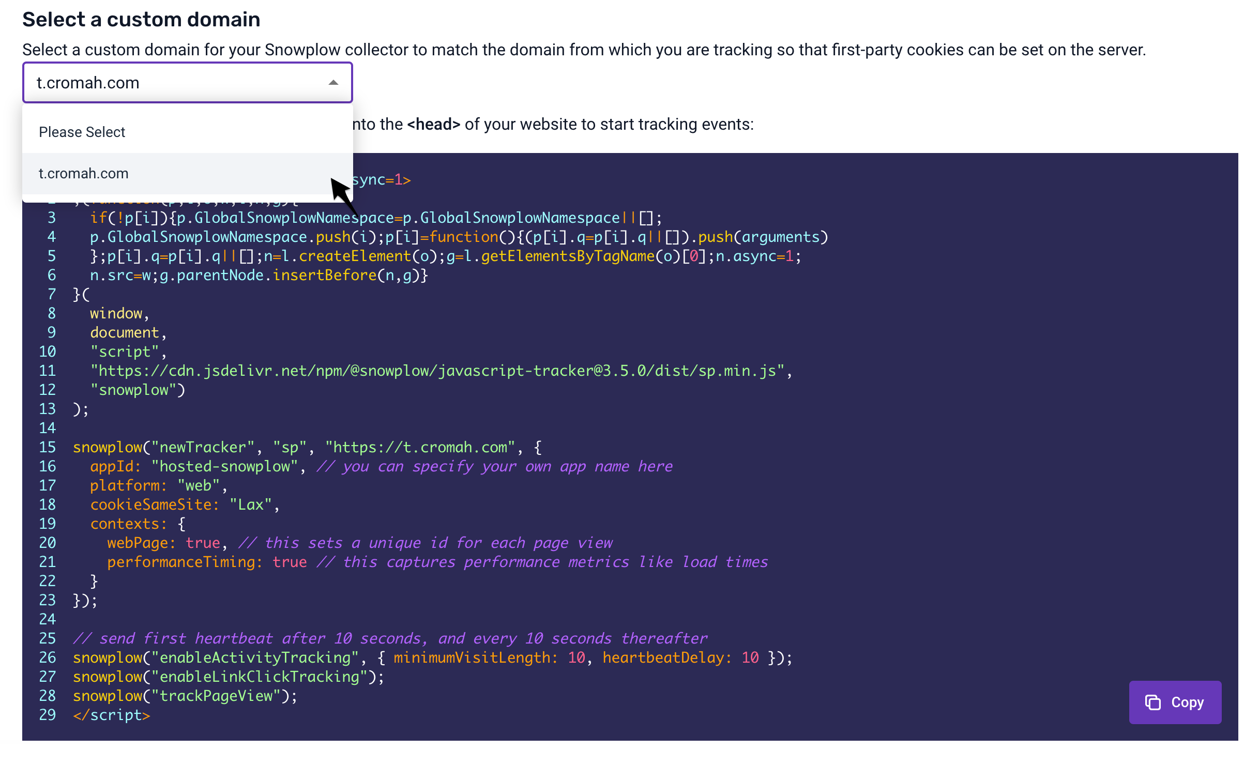Click the webPage: true context setting
Image resolution: width=1244 pixels, height=765 pixels.
click(x=165, y=542)
